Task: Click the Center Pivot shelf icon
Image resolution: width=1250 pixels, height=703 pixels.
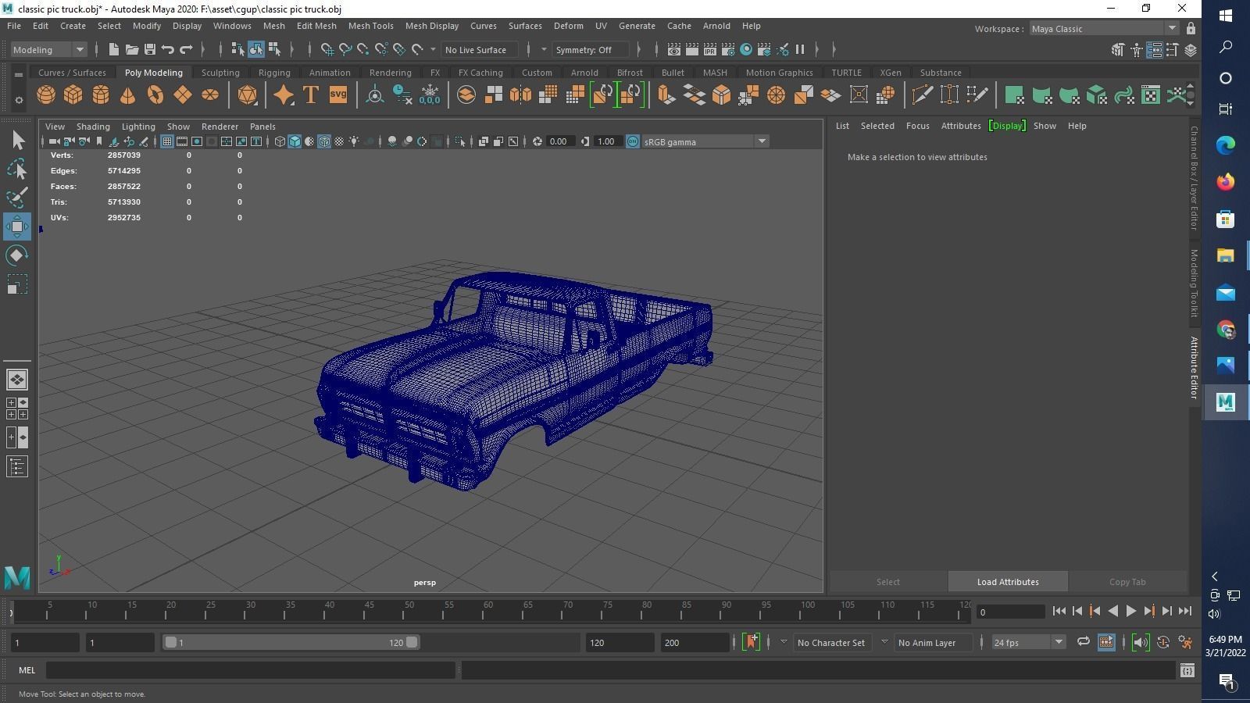Action: (x=375, y=95)
